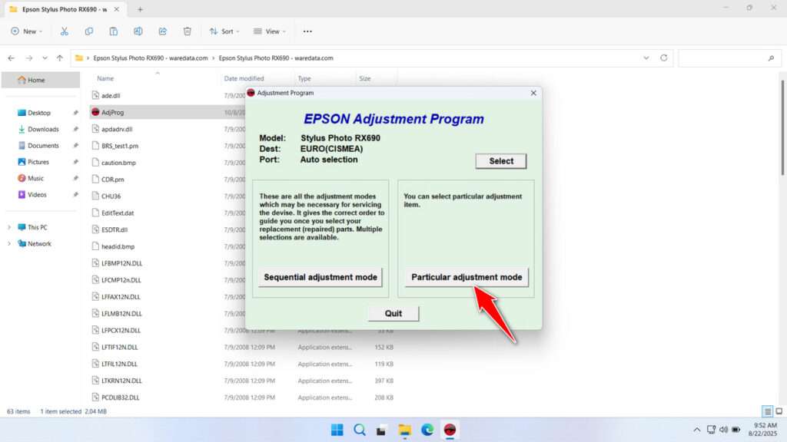The image size is (787, 442).
Task: Click the Rename icon in Explorer toolbar
Action: coord(138,31)
